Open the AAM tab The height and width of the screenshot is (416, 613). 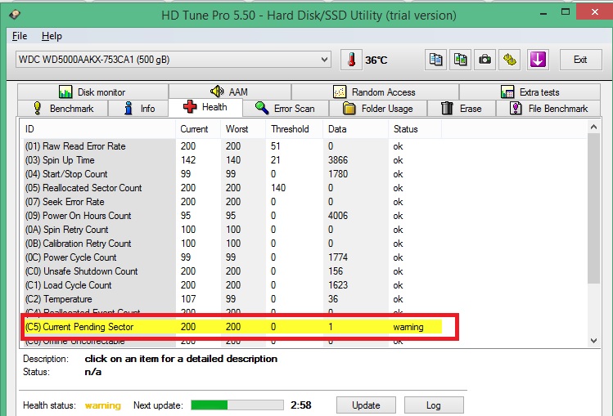[x=229, y=92]
